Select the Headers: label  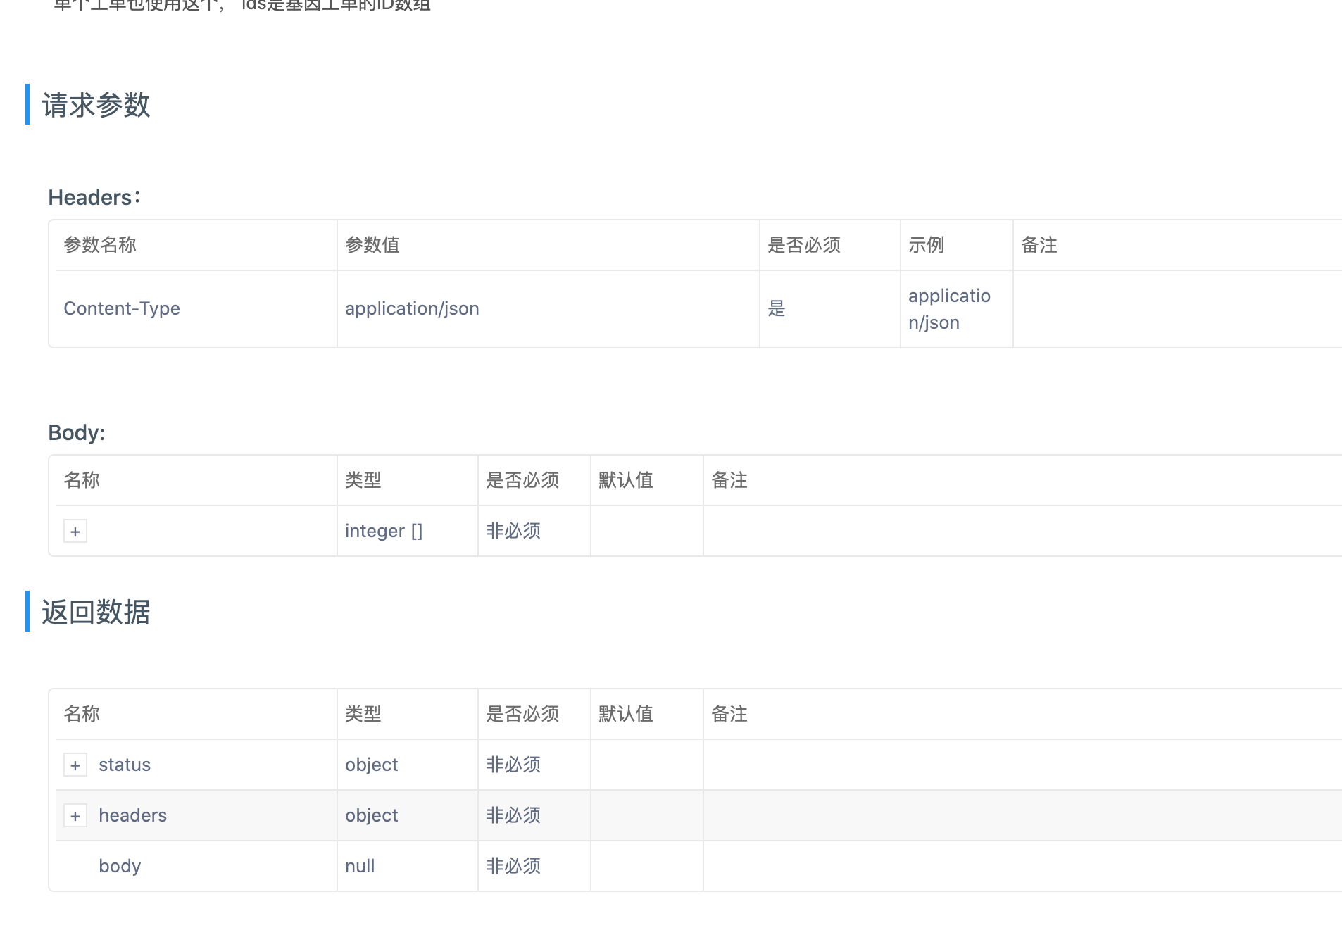[x=94, y=197]
